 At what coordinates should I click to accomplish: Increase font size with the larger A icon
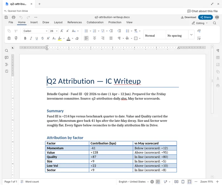[x=62, y=31]
